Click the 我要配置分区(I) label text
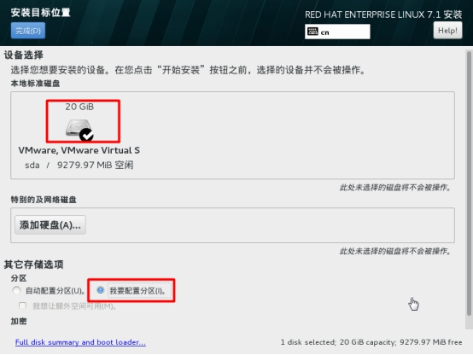The image size is (473, 355). pyautogui.click(x=137, y=290)
